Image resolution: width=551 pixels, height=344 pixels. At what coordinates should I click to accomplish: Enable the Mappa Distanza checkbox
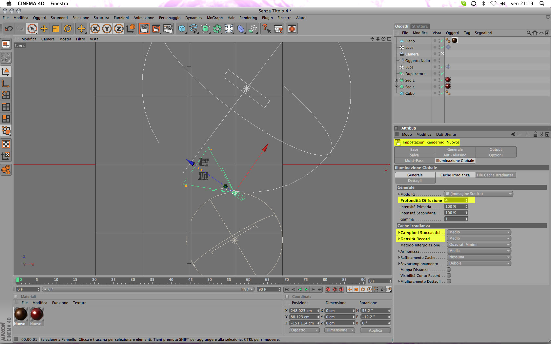(x=449, y=270)
